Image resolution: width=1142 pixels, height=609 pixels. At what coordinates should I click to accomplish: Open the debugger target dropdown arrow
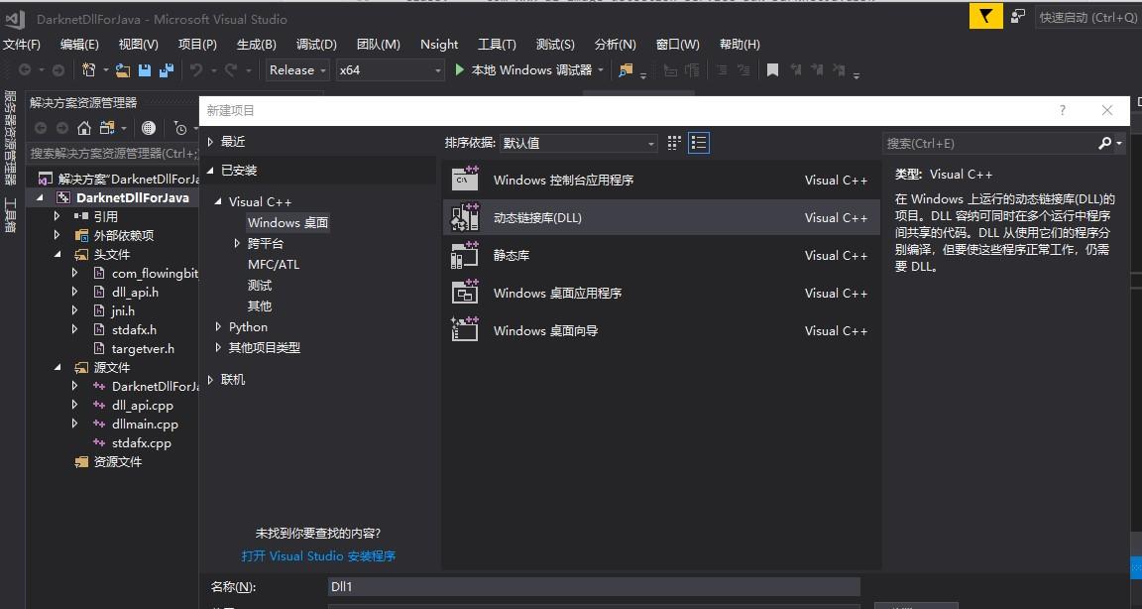[x=601, y=70]
